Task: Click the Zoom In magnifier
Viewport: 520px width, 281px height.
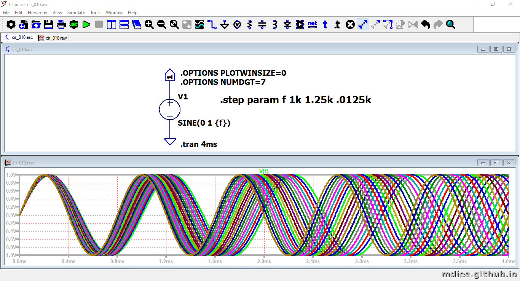Action: click(x=149, y=25)
